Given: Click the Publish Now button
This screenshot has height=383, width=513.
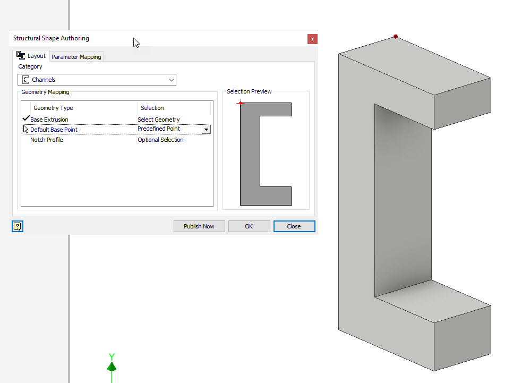Looking at the screenshot, I should point(199,226).
